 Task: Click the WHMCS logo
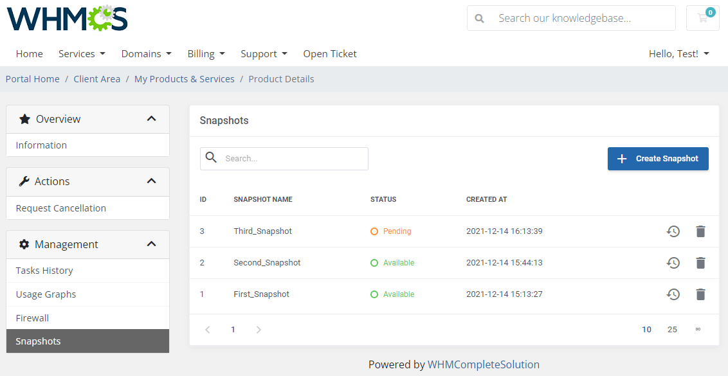click(67, 18)
